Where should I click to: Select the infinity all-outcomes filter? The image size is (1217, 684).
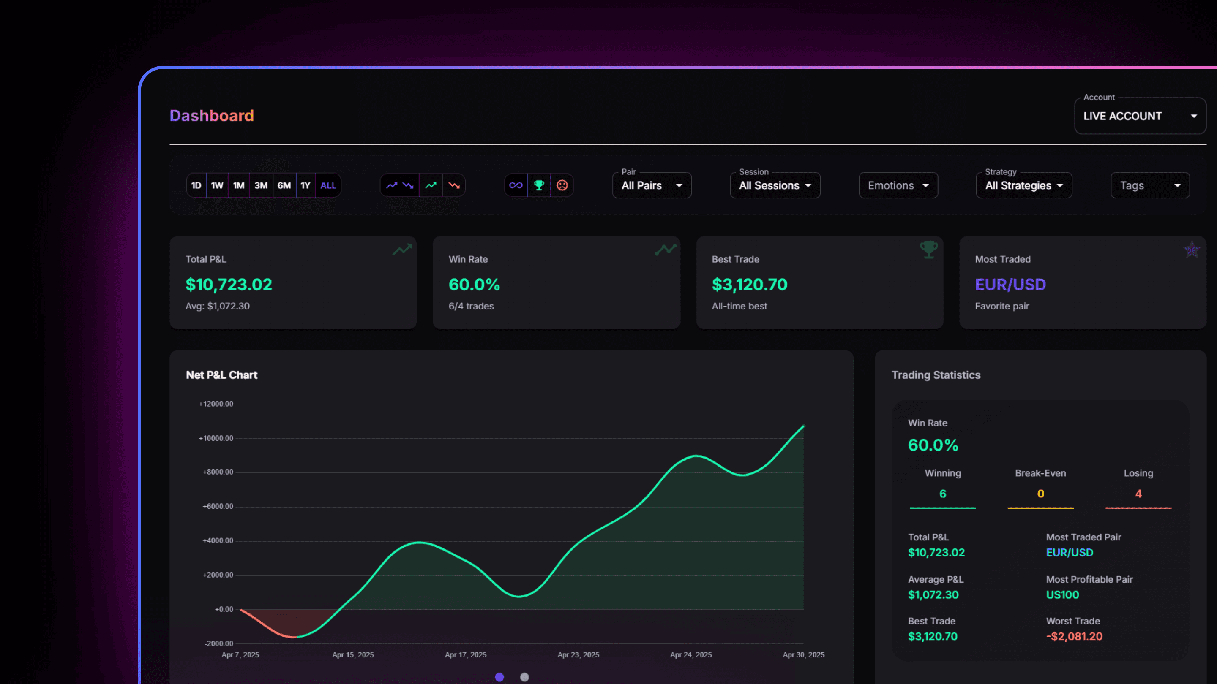tap(516, 185)
